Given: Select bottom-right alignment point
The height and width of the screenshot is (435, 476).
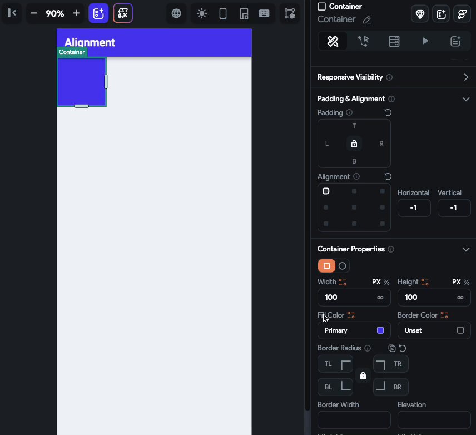Looking at the screenshot, I should (382, 224).
